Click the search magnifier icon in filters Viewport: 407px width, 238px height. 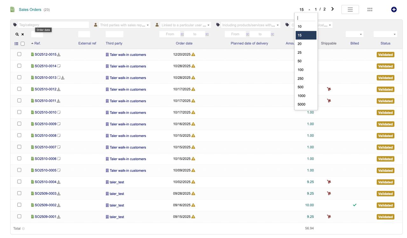tap(17, 34)
